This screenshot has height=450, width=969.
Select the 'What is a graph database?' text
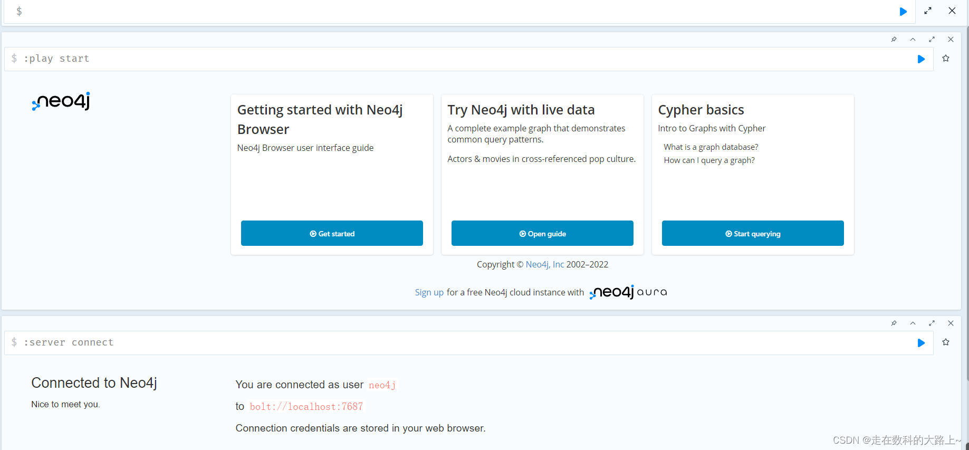(x=711, y=147)
